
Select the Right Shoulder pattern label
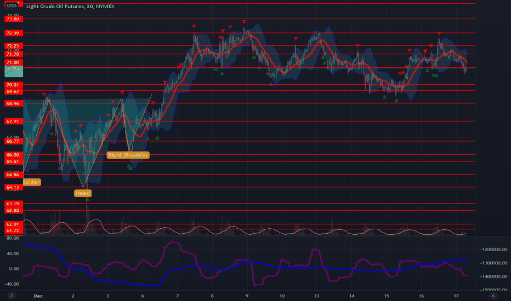[x=128, y=155]
